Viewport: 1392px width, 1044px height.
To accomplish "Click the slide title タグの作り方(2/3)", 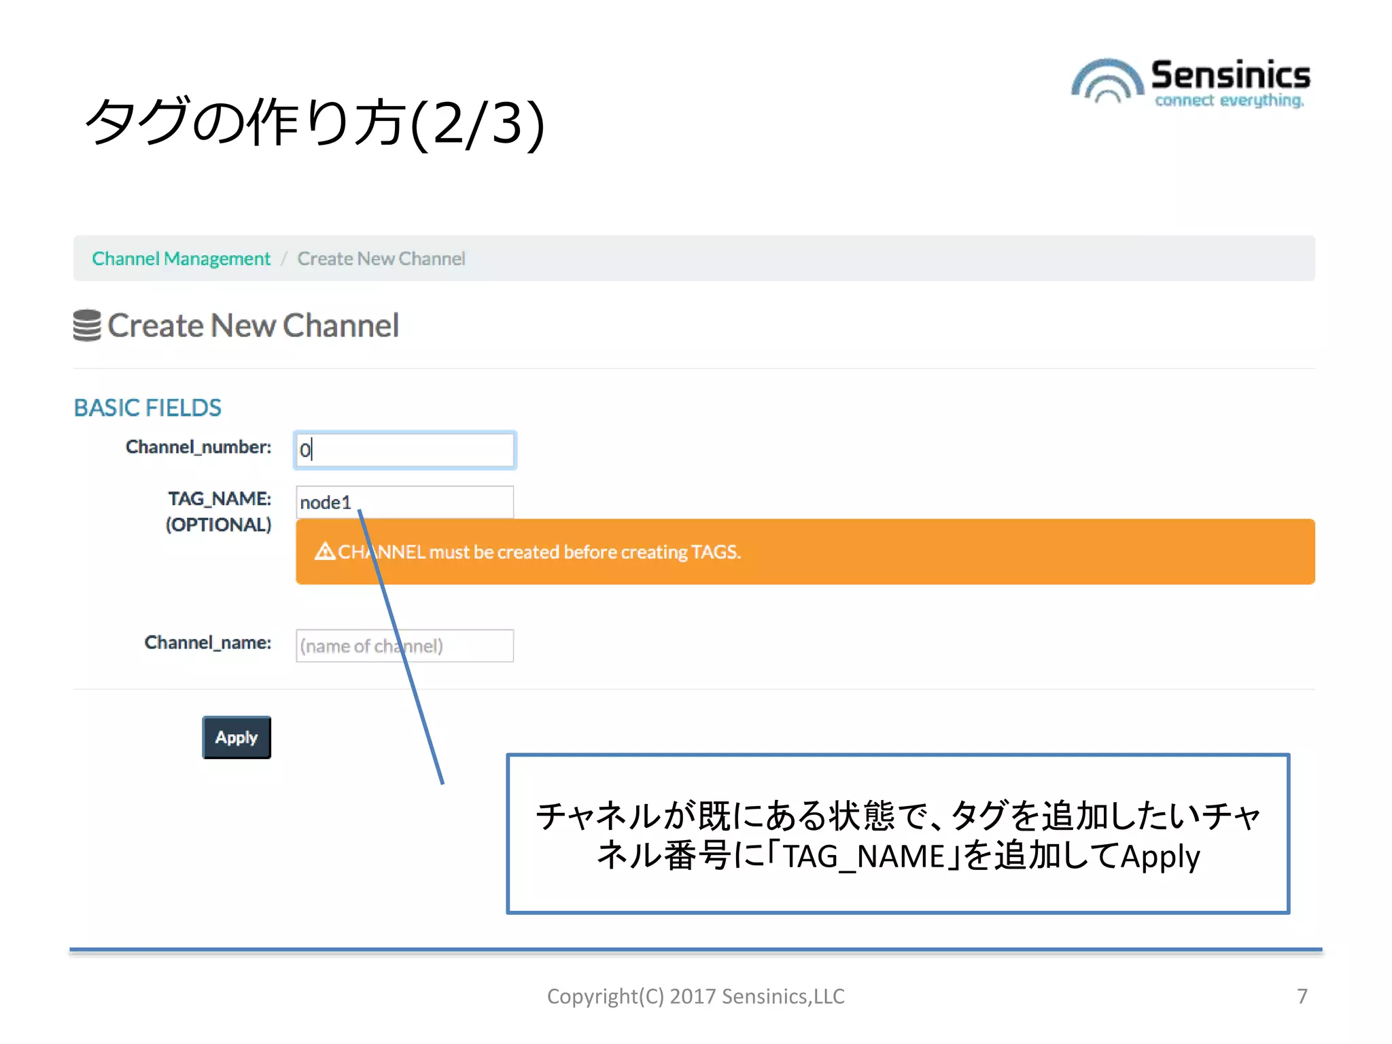I will point(315,123).
